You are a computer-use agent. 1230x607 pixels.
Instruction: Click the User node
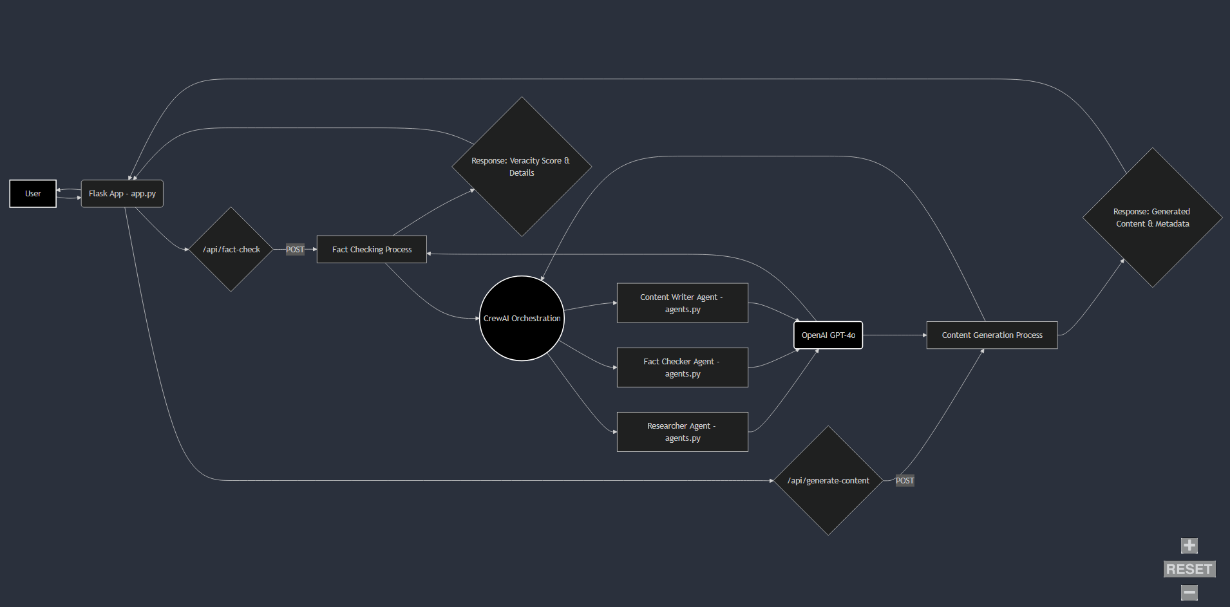click(x=32, y=193)
